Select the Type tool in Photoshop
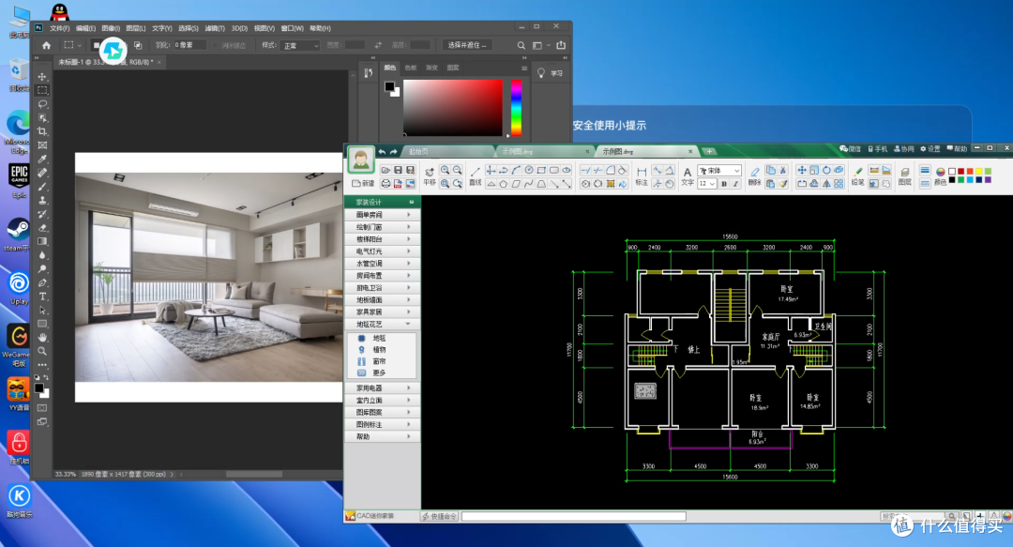Viewport: 1013px width, 547px height. pos(42,296)
